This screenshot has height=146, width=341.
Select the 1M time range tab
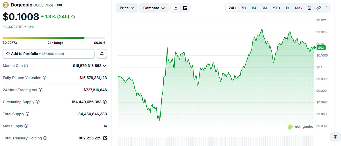coord(254,8)
